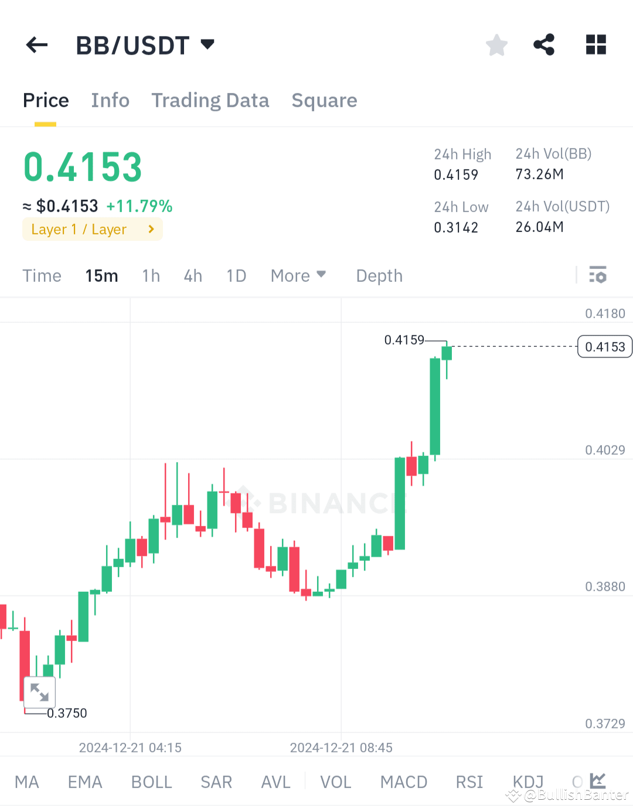View the Depth chart
The width and height of the screenshot is (633, 808).
[379, 275]
